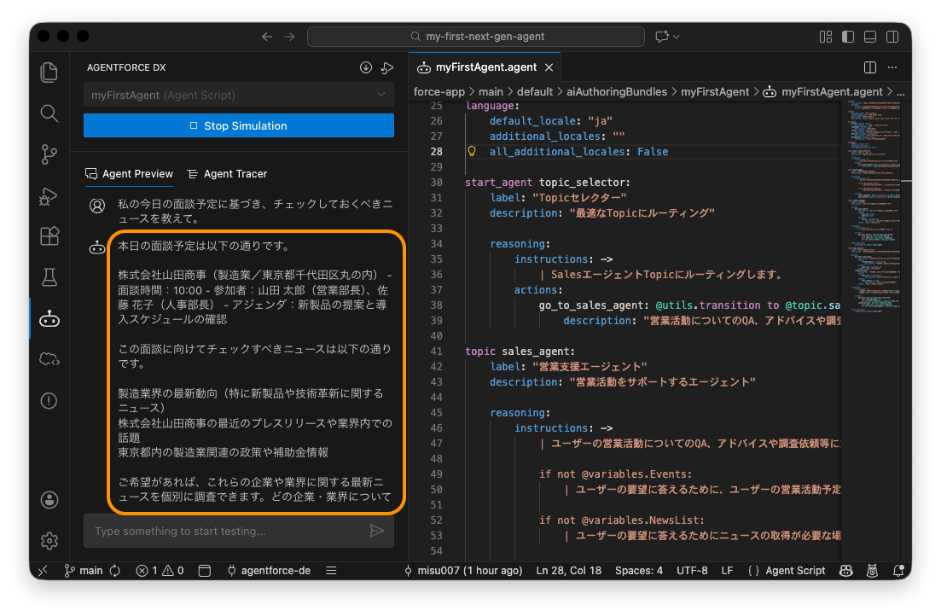Toggle the secondary side bar
This screenshot has width=941, height=616.
tap(892, 37)
